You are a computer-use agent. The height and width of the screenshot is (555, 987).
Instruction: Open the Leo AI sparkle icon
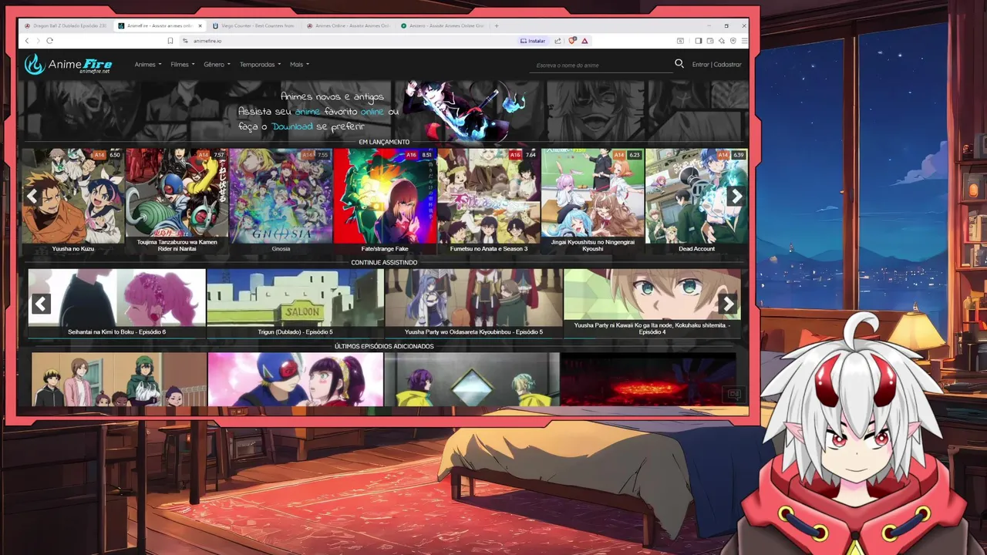coord(722,41)
